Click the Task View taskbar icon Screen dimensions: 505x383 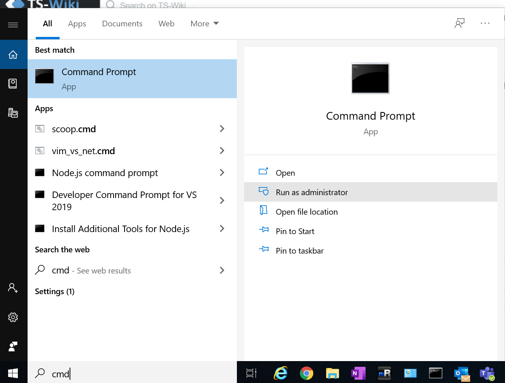[251, 373]
